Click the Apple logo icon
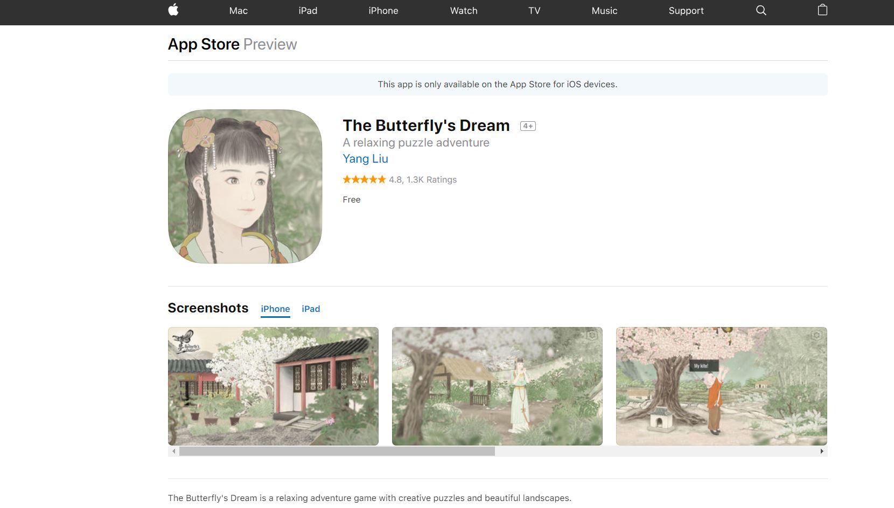The image size is (894, 508). click(x=173, y=10)
